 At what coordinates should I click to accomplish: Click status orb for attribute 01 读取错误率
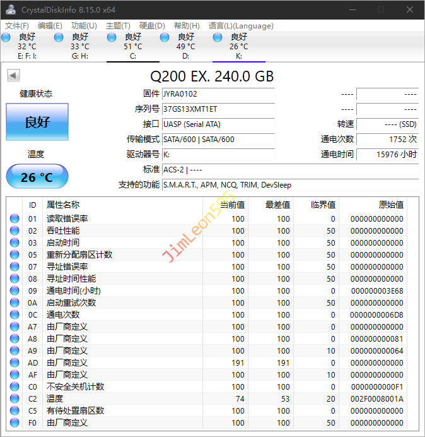[15, 219]
